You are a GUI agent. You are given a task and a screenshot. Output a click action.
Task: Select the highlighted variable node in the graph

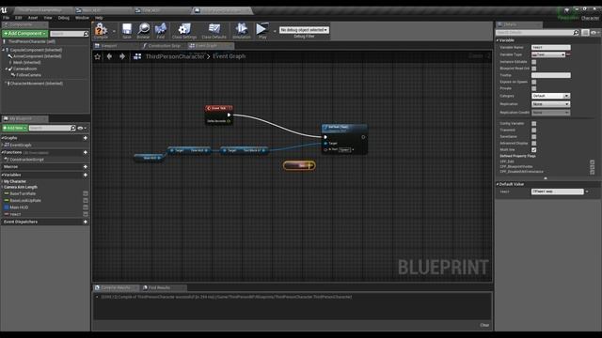(x=299, y=165)
